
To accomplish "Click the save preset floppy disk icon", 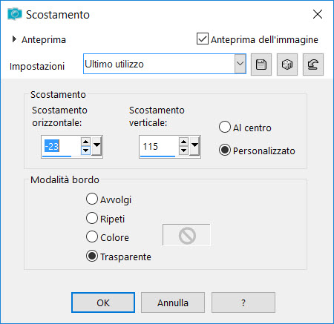I will pos(261,65).
